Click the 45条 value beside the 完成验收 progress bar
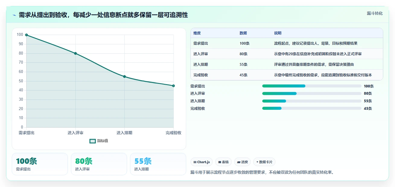 368,109
